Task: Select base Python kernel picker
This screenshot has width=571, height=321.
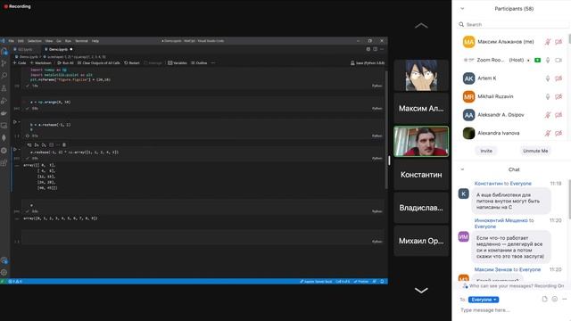Action: [368, 63]
